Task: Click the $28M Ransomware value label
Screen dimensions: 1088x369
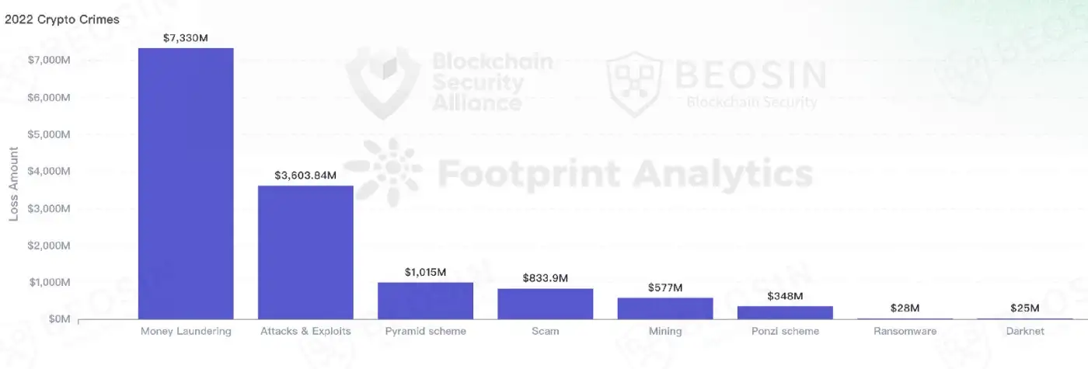Action: pyautogui.click(x=905, y=308)
